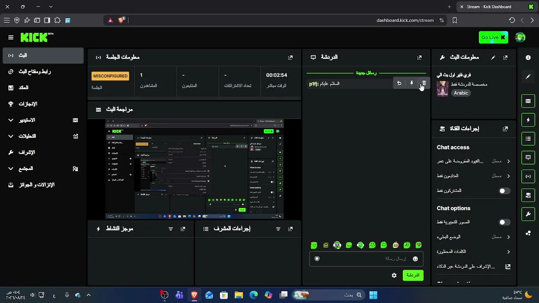
Task: Click the info icon in right rail
Action: tap(528, 58)
